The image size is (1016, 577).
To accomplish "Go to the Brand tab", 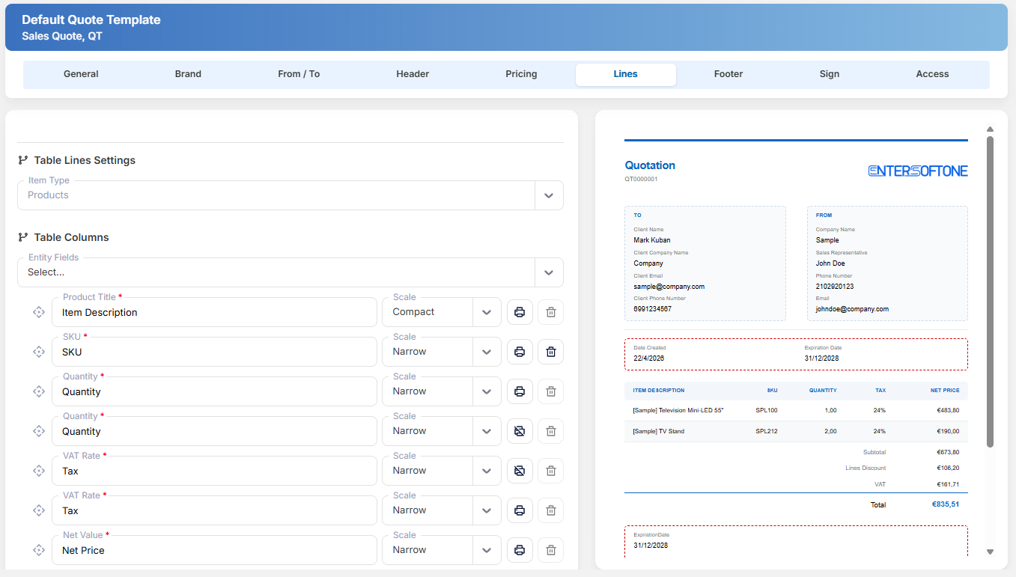I will pyautogui.click(x=188, y=74).
